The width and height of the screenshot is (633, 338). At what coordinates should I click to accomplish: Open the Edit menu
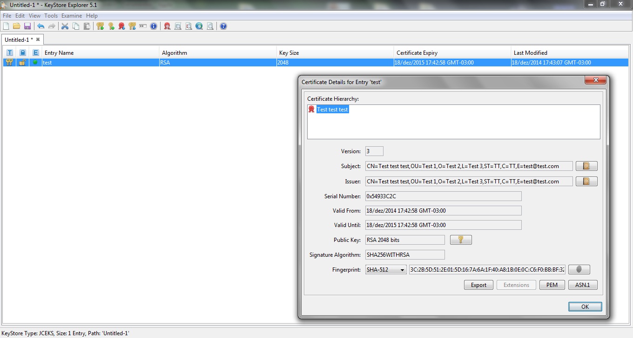(20, 16)
